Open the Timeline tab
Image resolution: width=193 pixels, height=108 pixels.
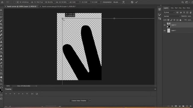[8, 89]
